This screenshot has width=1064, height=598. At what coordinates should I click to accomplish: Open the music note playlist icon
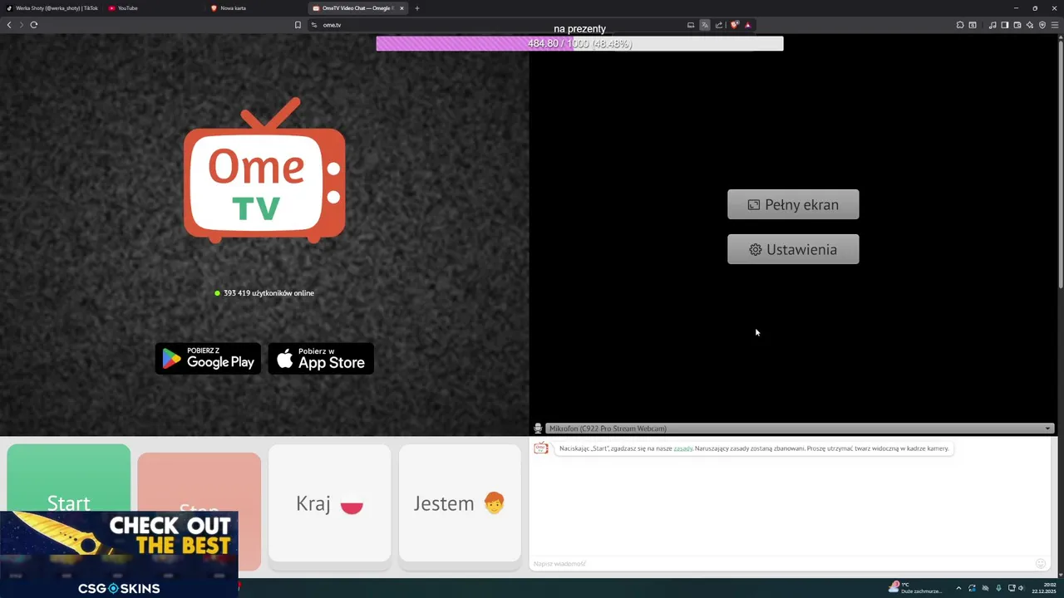pos(993,25)
